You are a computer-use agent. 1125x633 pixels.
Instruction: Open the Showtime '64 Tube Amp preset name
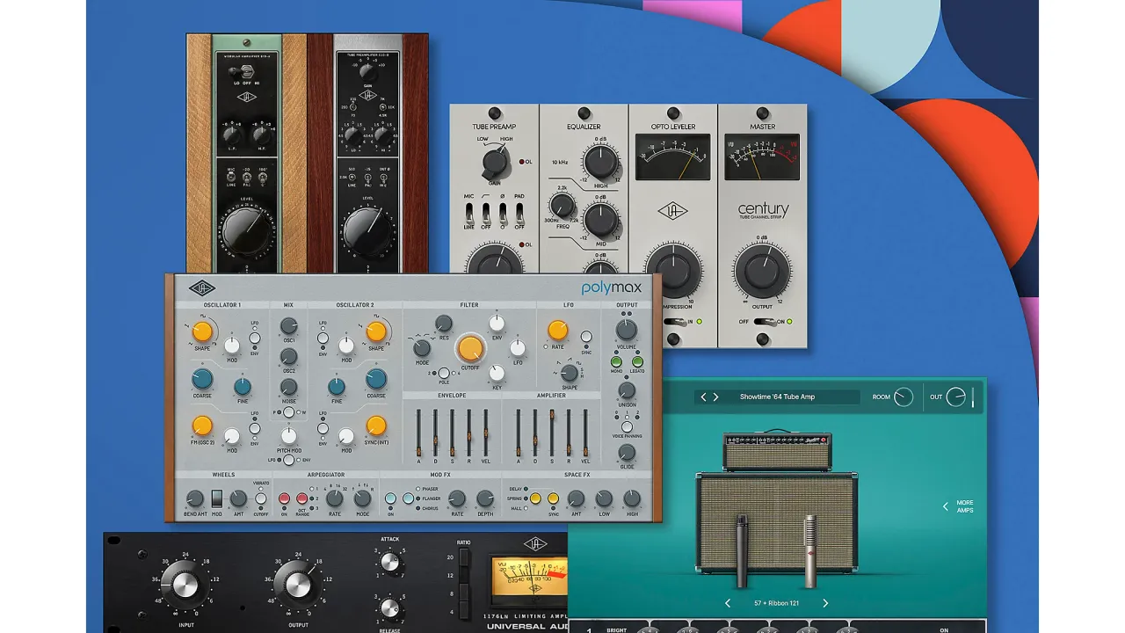(777, 397)
